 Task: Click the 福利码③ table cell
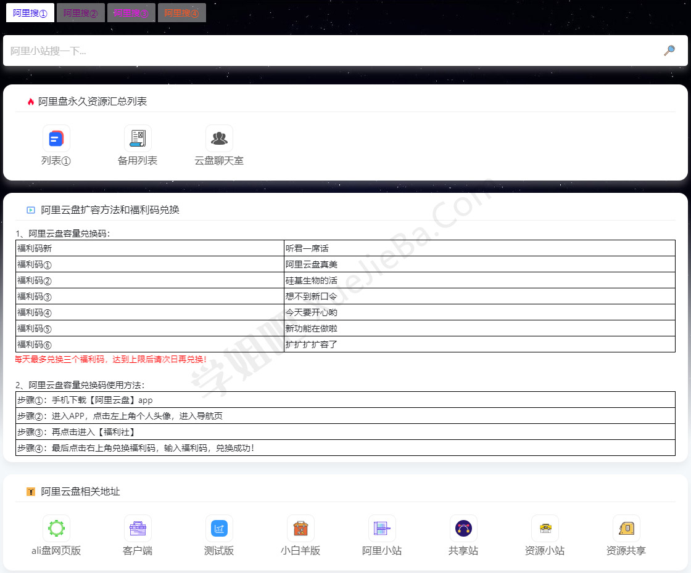pyautogui.click(x=150, y=296)
